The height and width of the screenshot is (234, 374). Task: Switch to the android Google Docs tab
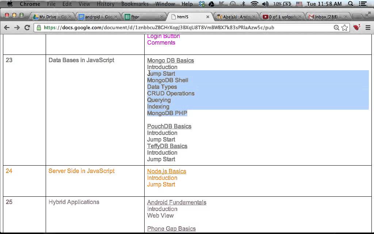(x=98, y=17)
